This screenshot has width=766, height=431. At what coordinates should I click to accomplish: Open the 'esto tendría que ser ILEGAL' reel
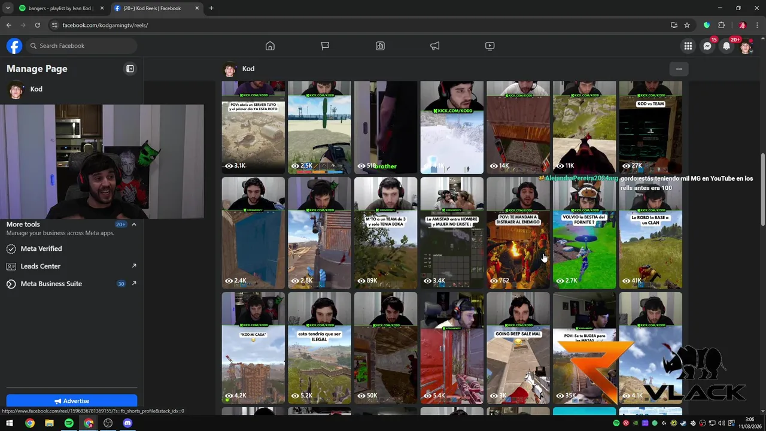pyautogui.click(x=320, y=348)
